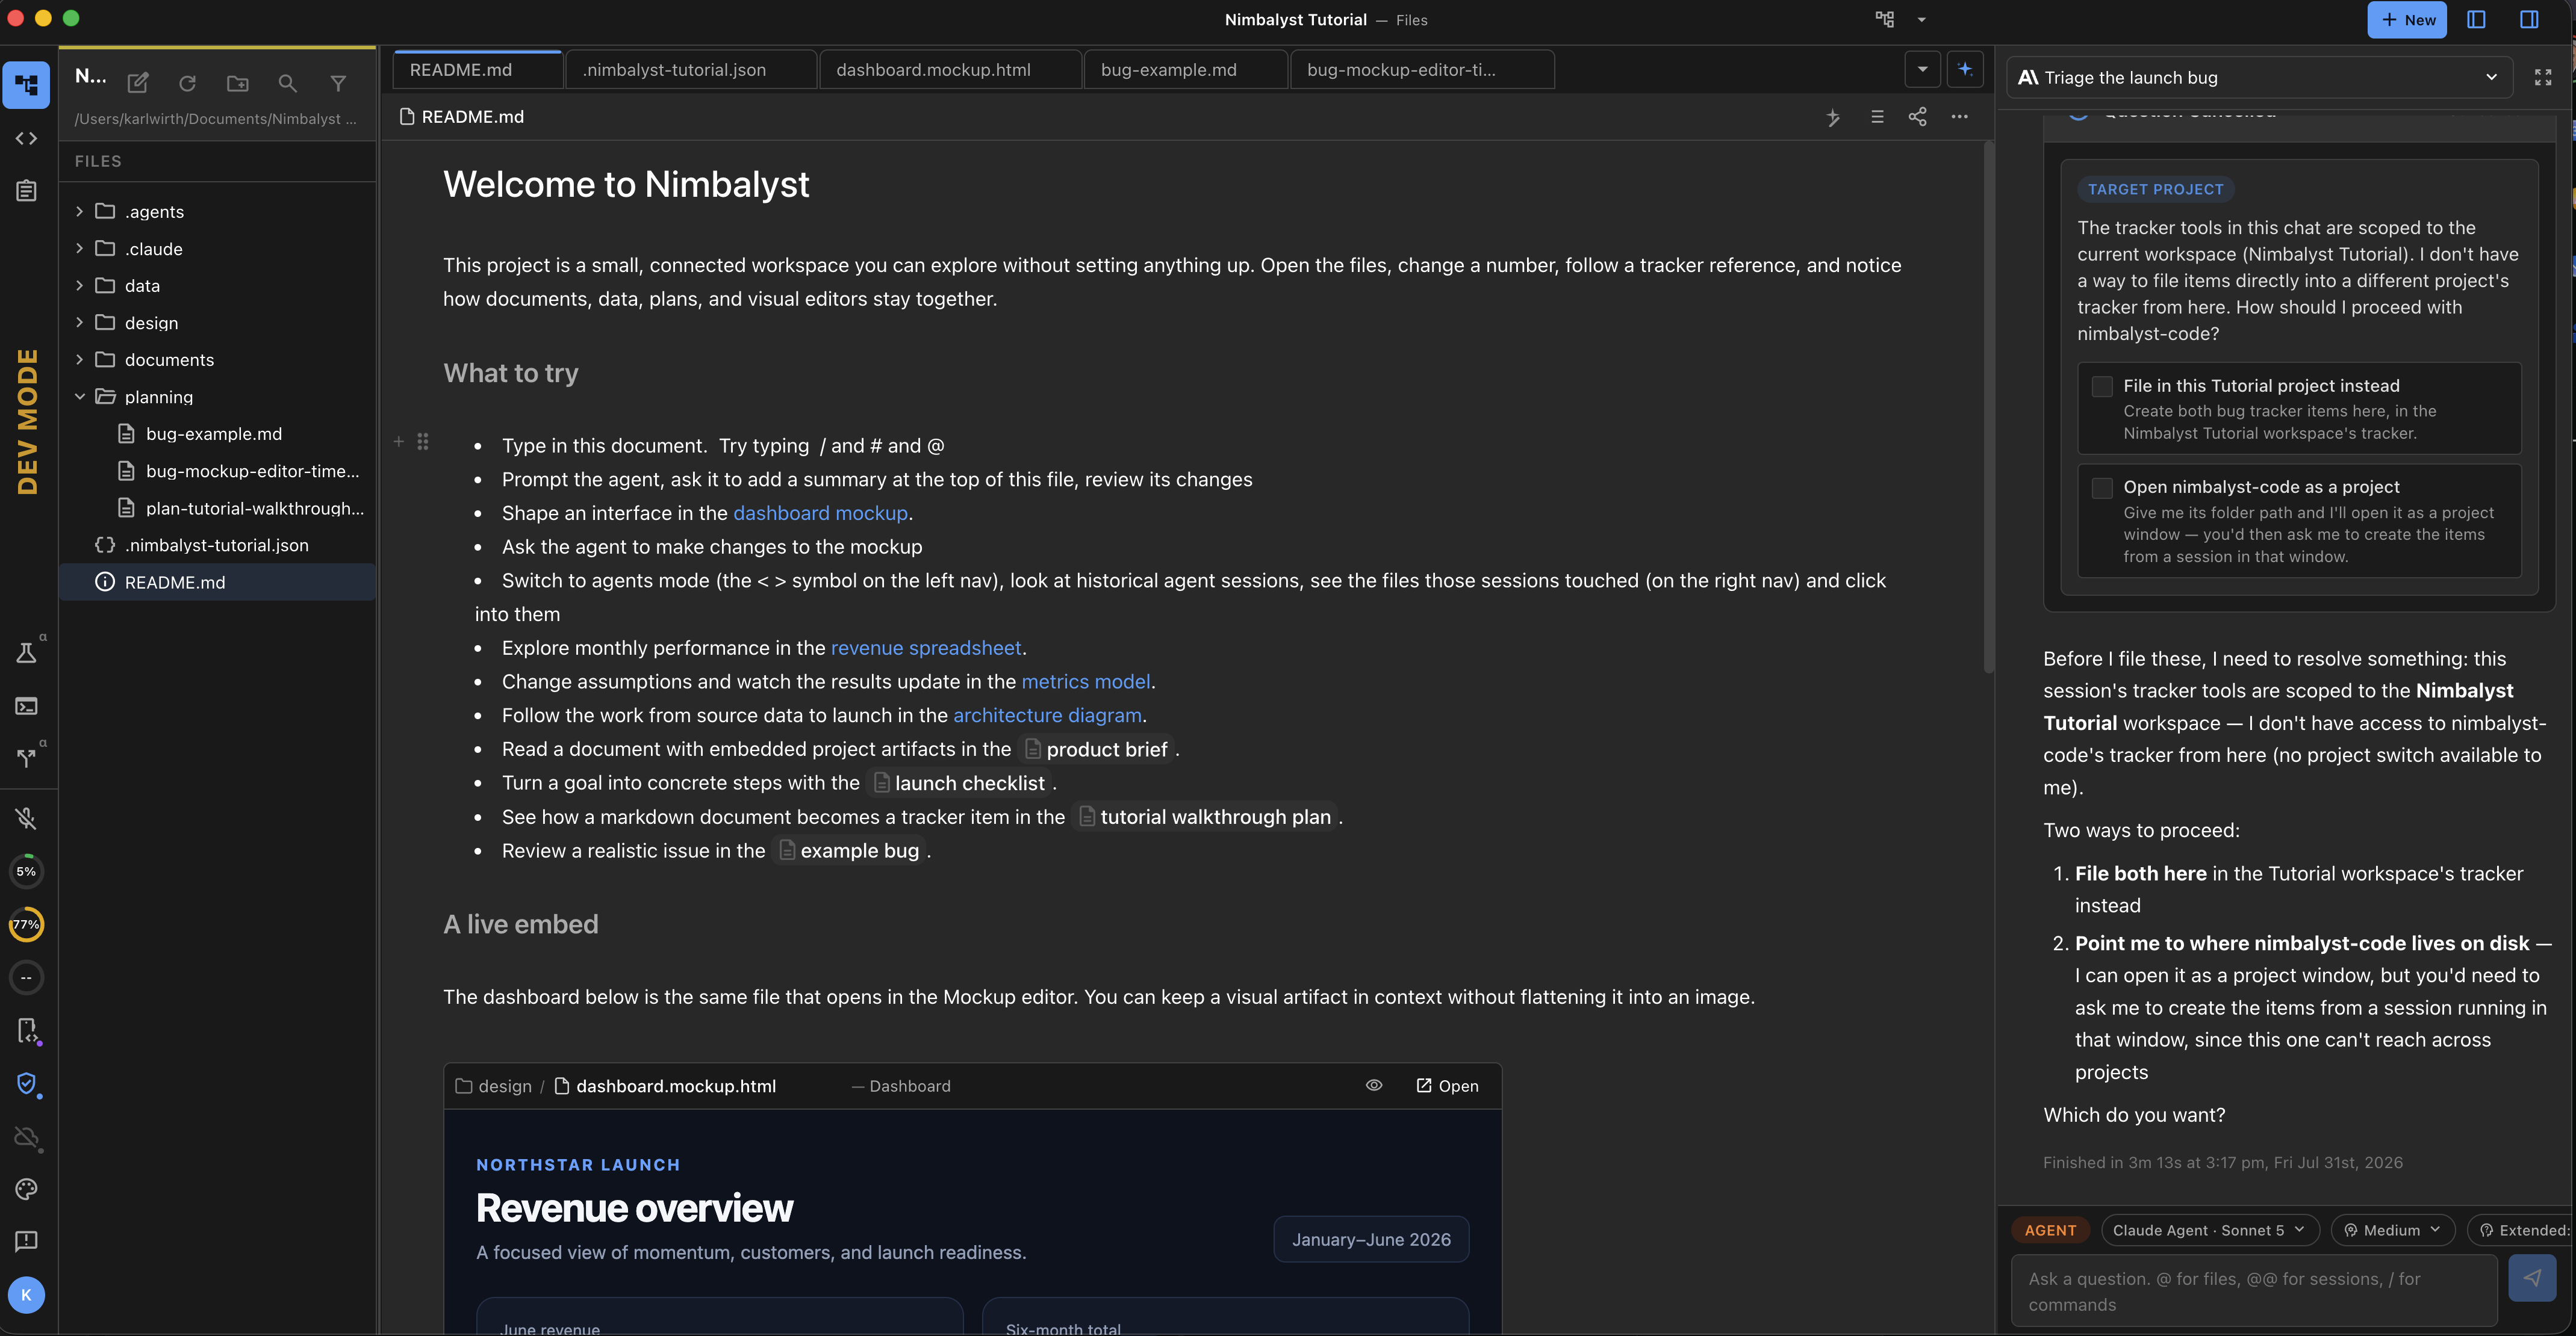Click the muted microphone icon
2576x1336 pixels.
[27, 818]
